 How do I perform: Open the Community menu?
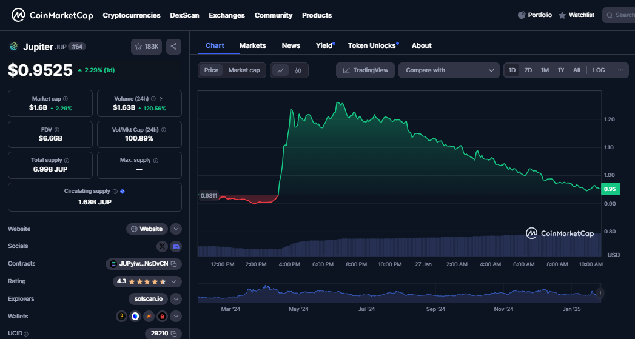click(x=274, y=15)
